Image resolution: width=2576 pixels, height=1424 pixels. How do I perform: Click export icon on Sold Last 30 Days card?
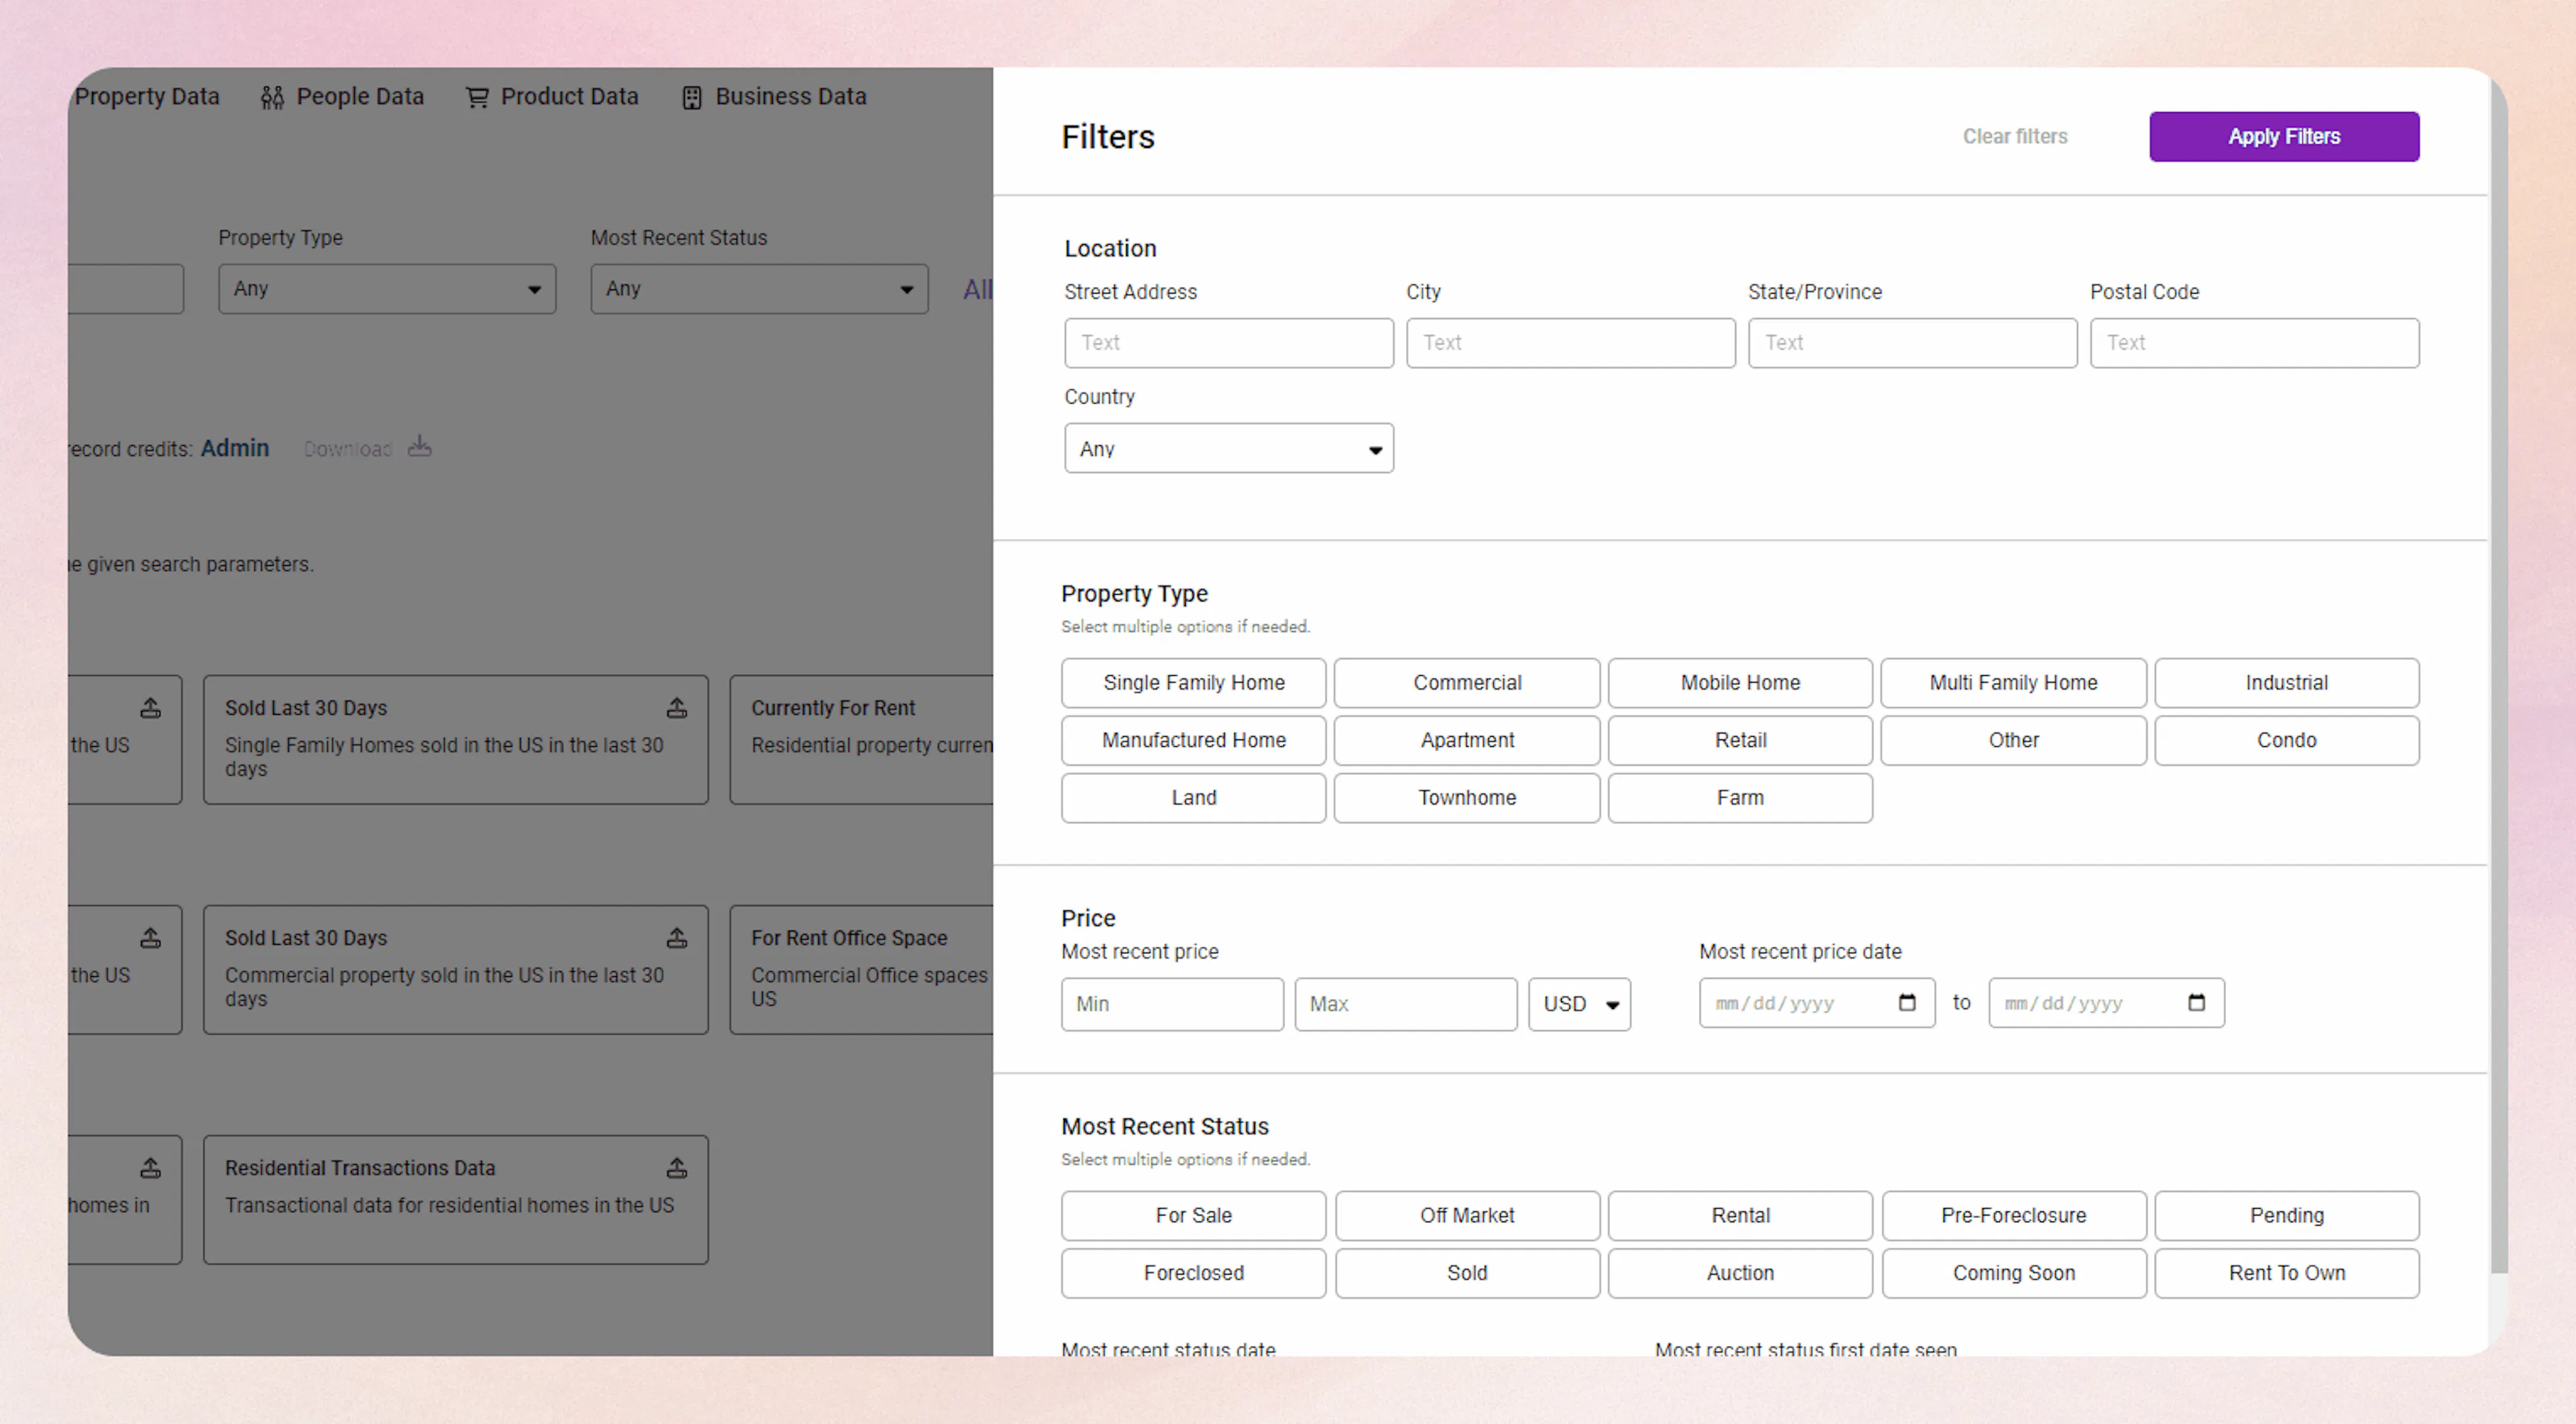[677, 707]
